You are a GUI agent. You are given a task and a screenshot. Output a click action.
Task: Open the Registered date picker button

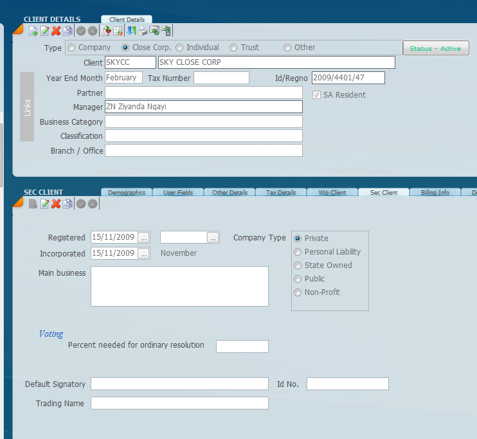pos(143,238)
